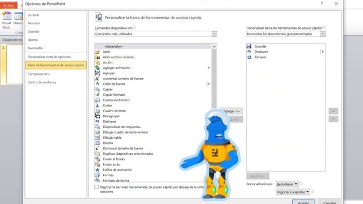Click the Copiar formato brush icon
Image resolution: width=363 pixels, height=204 pixels.
coord(97,95)
